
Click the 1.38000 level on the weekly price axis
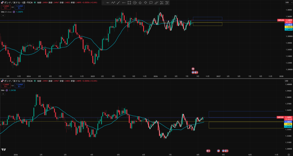[289, 10]
